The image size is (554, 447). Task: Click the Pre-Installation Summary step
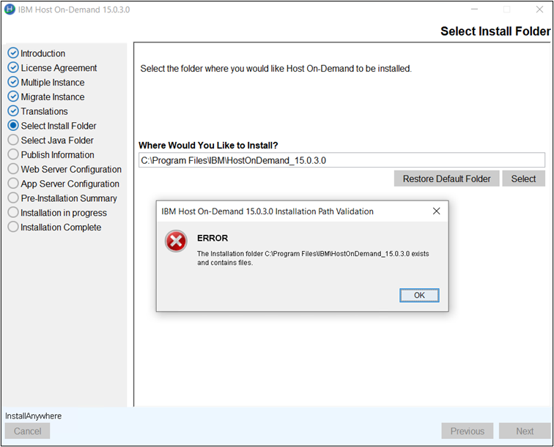coord(68,198)
